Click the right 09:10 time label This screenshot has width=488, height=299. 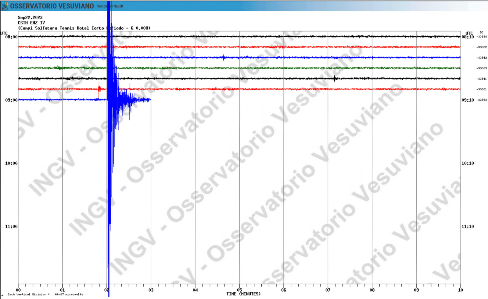(468, 100)
